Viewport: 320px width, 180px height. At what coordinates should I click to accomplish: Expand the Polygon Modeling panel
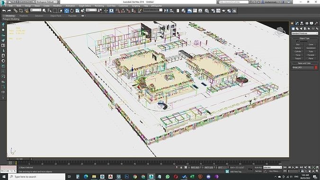coord(11,19)
